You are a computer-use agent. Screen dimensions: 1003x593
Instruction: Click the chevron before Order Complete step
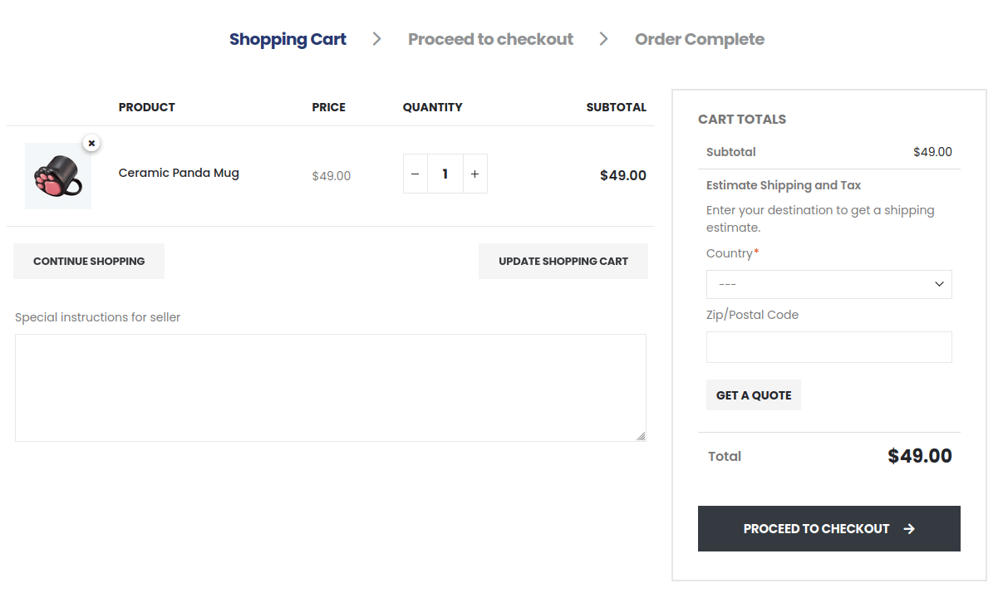click(603, 39)
